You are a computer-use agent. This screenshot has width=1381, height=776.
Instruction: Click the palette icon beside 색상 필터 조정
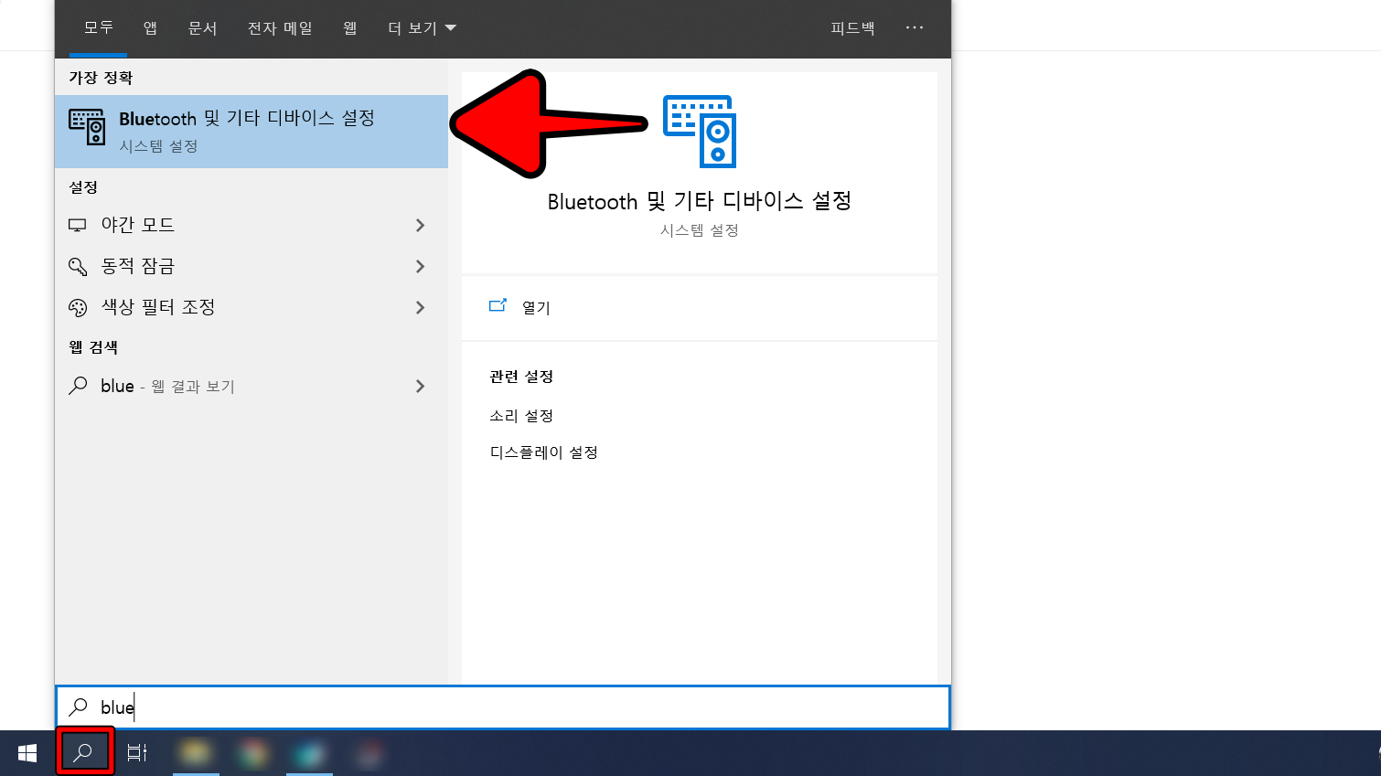click(x=78, y=307)
